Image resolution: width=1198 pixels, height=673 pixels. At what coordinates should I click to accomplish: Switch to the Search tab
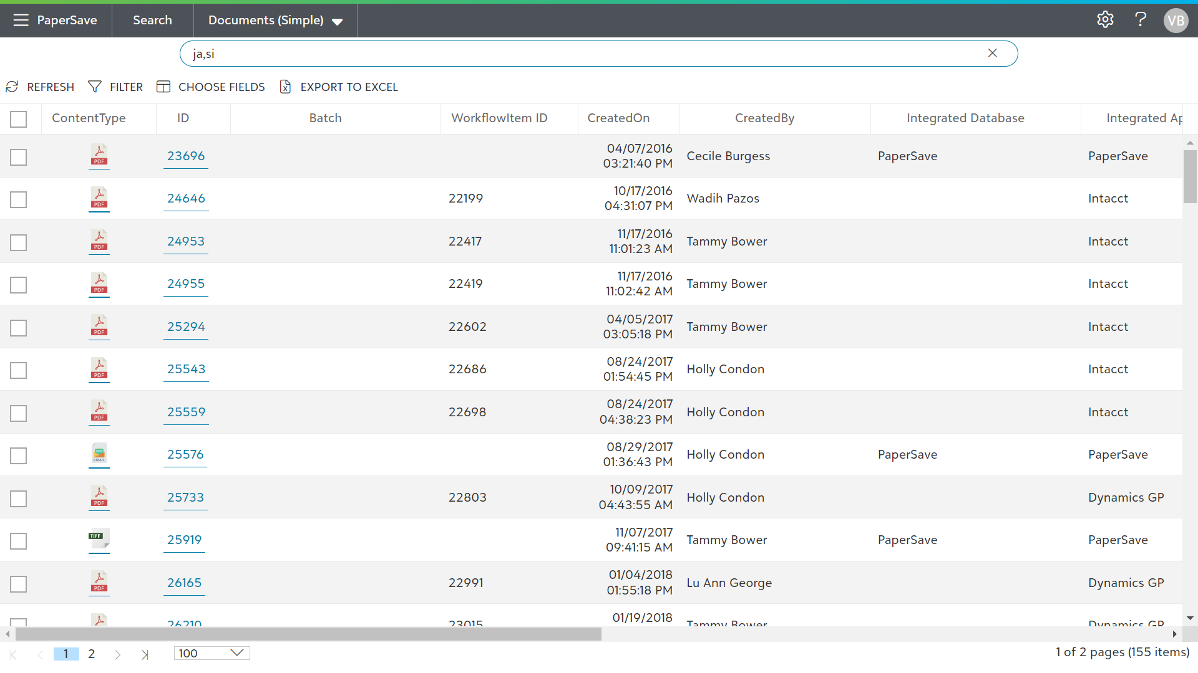tap(152, 20)
